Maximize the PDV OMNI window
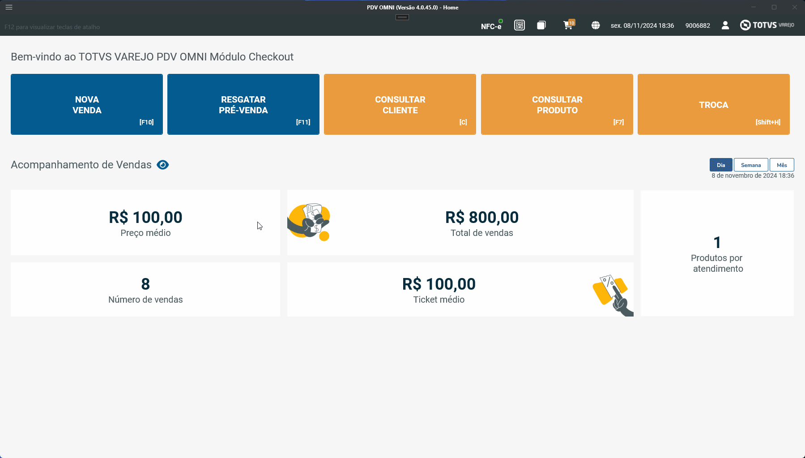805x458 pixels. click(x=774, y=7)
